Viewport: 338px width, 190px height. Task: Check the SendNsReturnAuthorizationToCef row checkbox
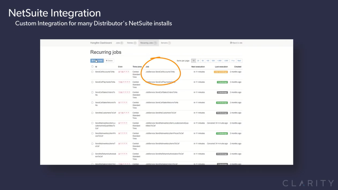pos(92,154)
